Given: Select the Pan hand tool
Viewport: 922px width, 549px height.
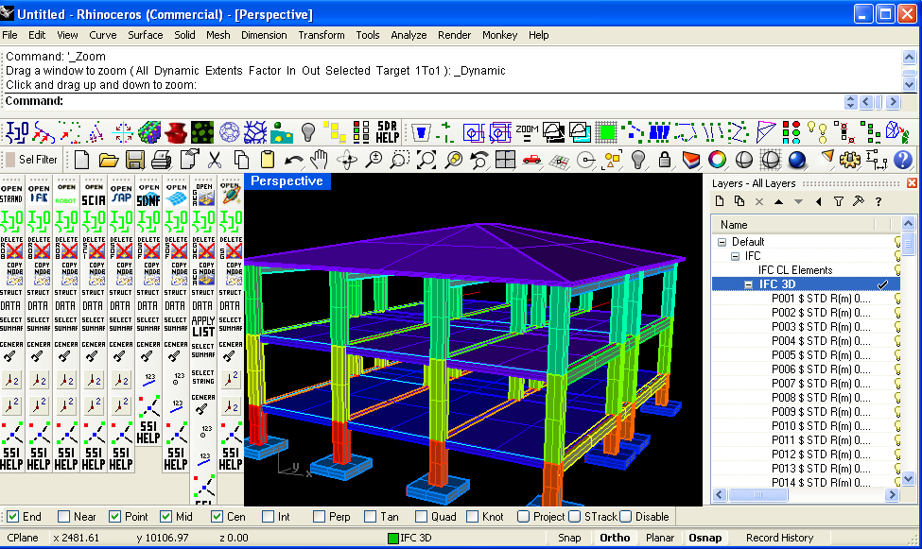Looking at the screenshot, I should coord(320,160).
